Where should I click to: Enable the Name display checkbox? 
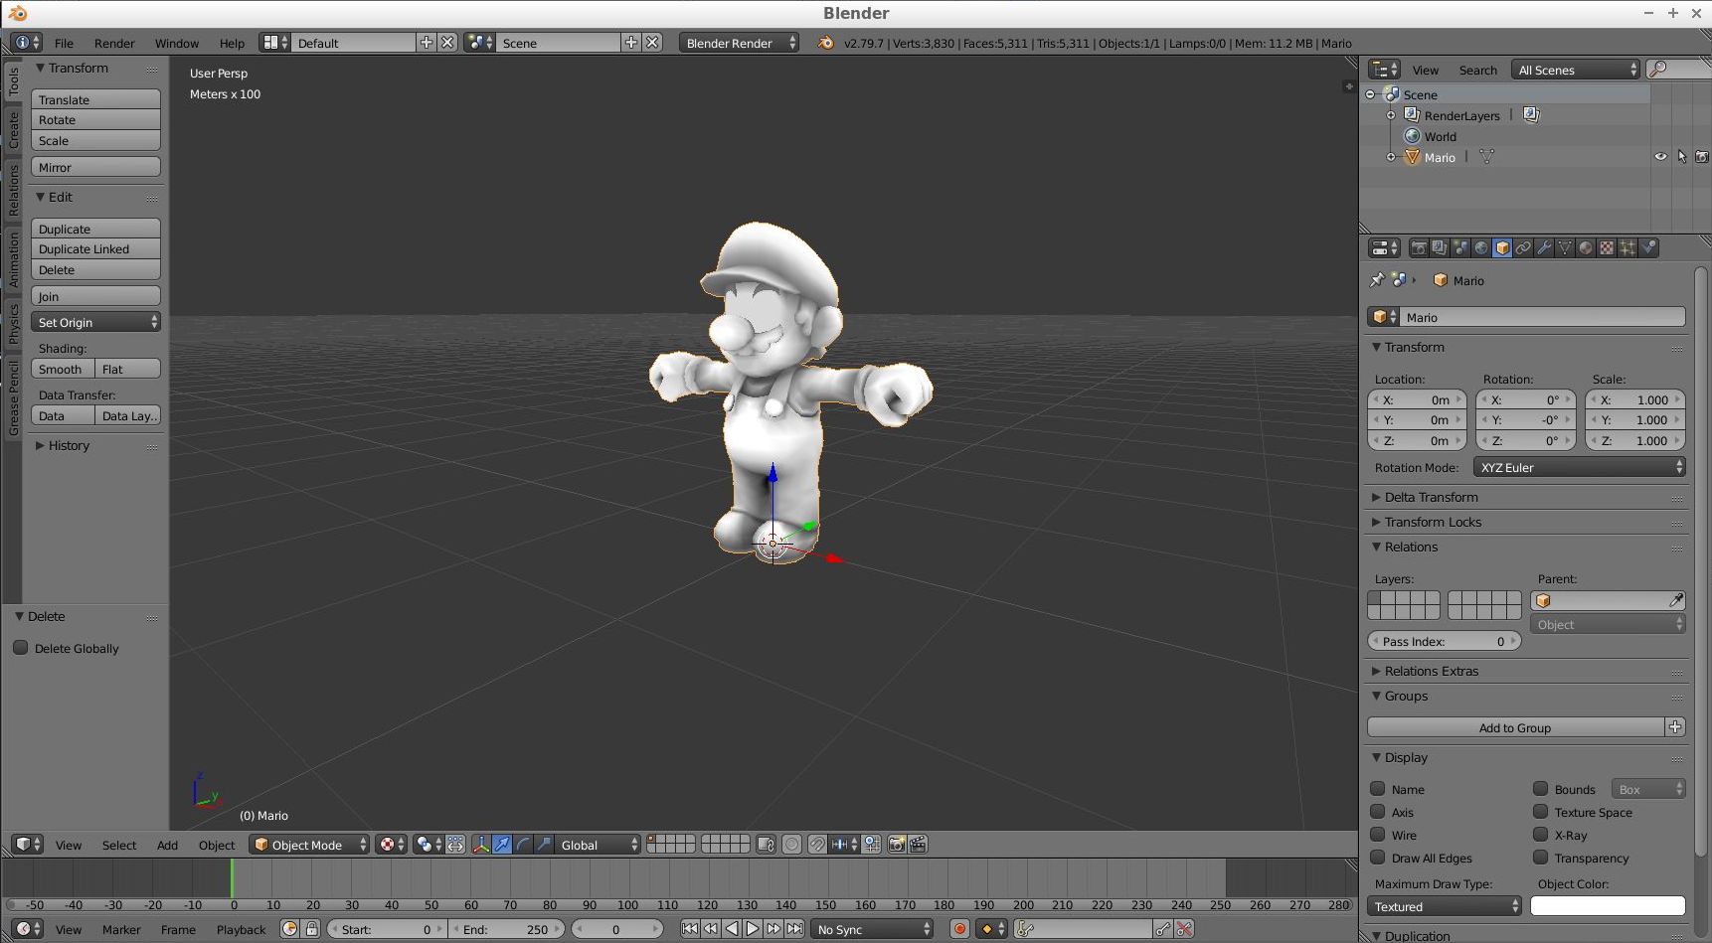tap(1378, 789)
